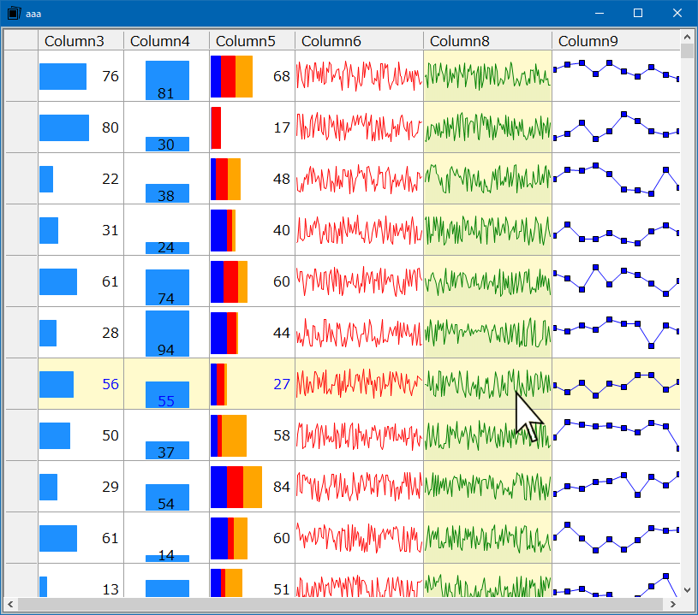Click the blue Column9 line chart in the row with 50
698x615 pixels.
pos(616,435)
